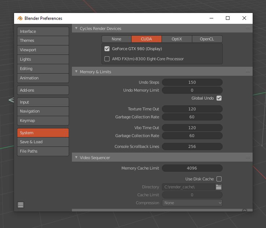This screenshot has height=228, width=266.
Task: Open the Compression dropdown
Action: click(192, 203)
